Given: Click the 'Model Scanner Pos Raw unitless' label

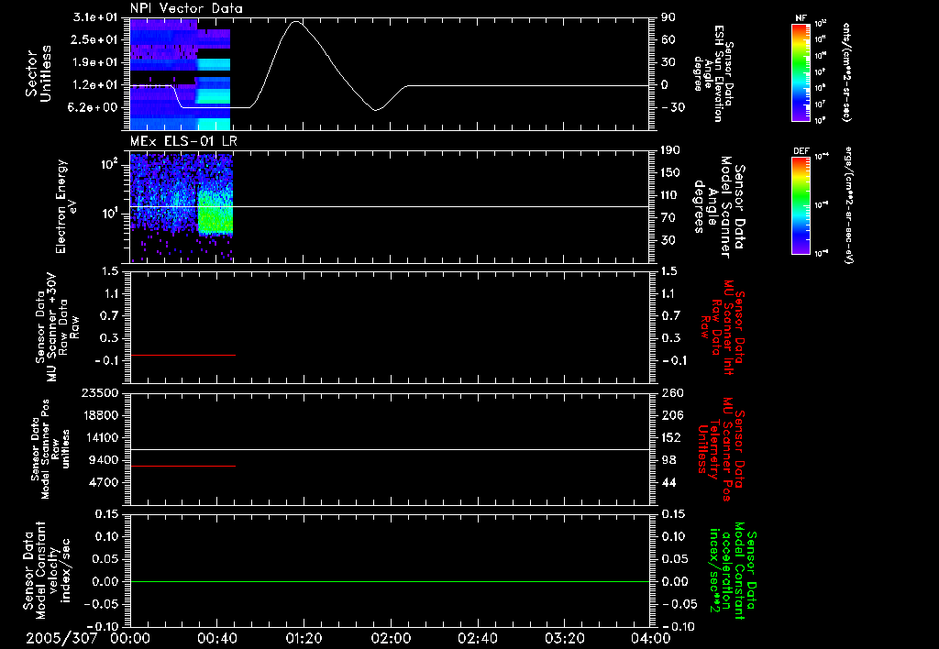Looking at the screenshot, I should tap(50, 448).
